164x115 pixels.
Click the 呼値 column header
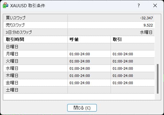89,39
